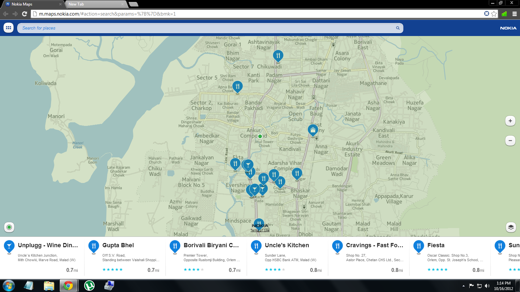Open the Terms of Use link
This screenshot has height=292, width=520.
260,230
